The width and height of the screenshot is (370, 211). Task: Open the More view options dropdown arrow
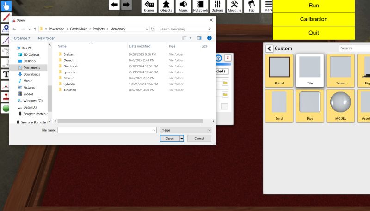190,38
